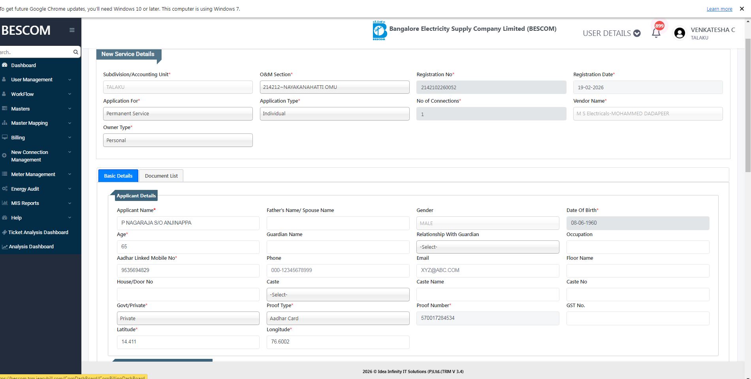This screenshot has height=379, width=751.
Task: Click the Learn more link
Action: [719, 9]
